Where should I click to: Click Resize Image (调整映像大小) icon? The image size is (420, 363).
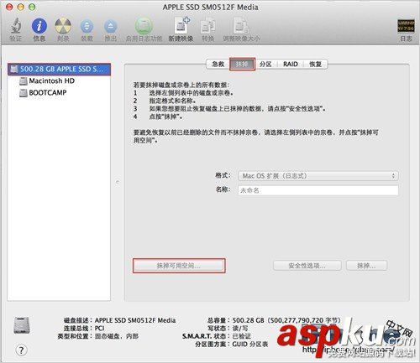pos(241,26)
